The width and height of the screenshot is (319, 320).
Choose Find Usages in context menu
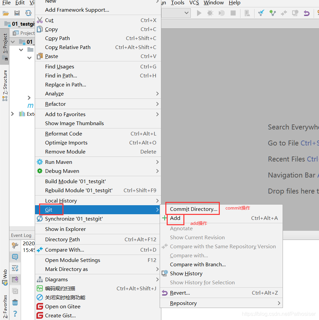(98, 66)
